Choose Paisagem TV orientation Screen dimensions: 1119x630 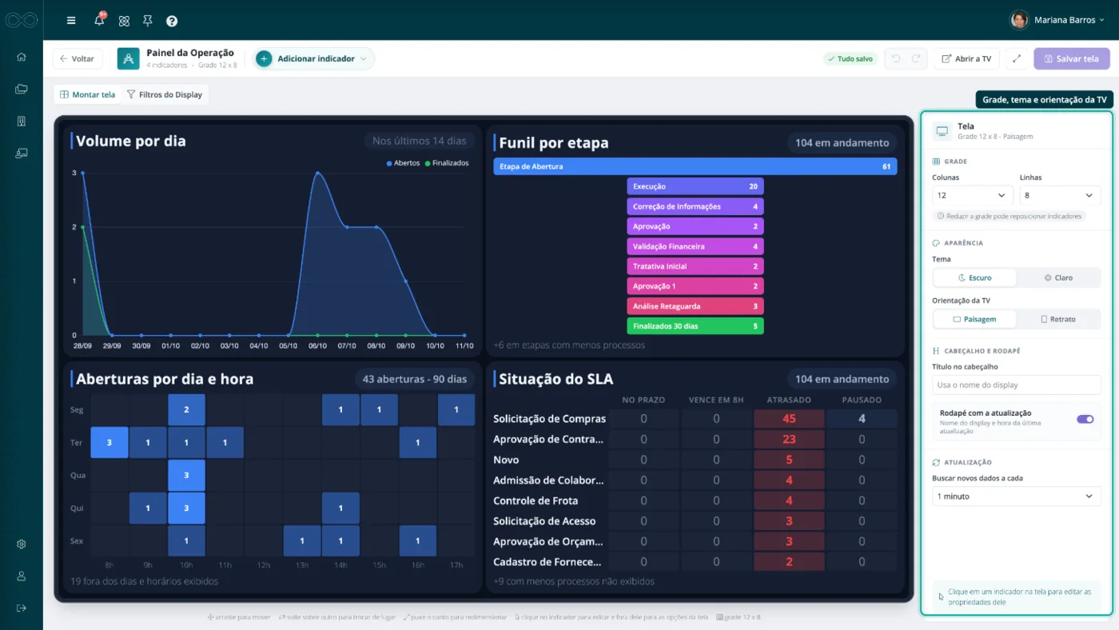coord(975,319)
